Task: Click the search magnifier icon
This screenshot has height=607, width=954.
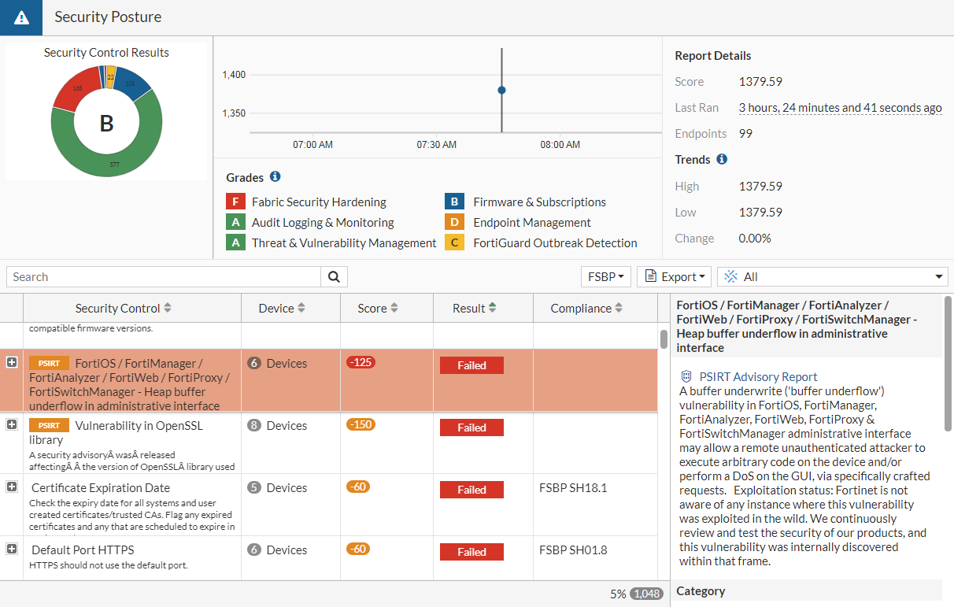Action: pyautogui.click(x=334, y=276)
